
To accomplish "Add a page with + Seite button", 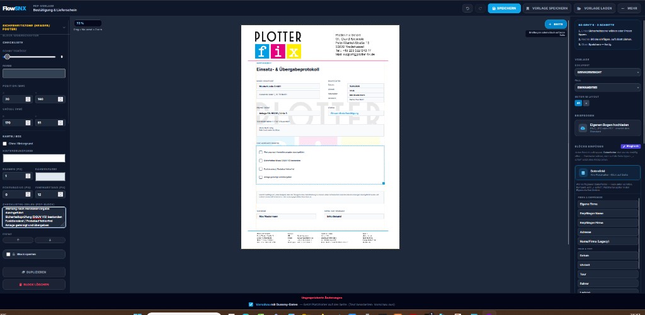I will point(556,25).
